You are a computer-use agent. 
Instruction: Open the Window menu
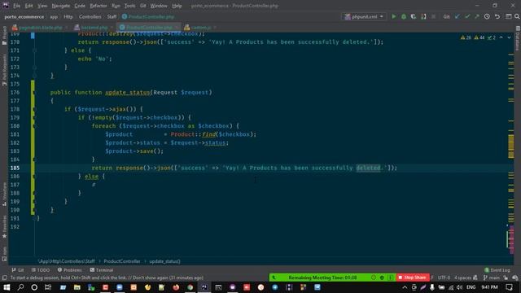click(x=159, y=6)
